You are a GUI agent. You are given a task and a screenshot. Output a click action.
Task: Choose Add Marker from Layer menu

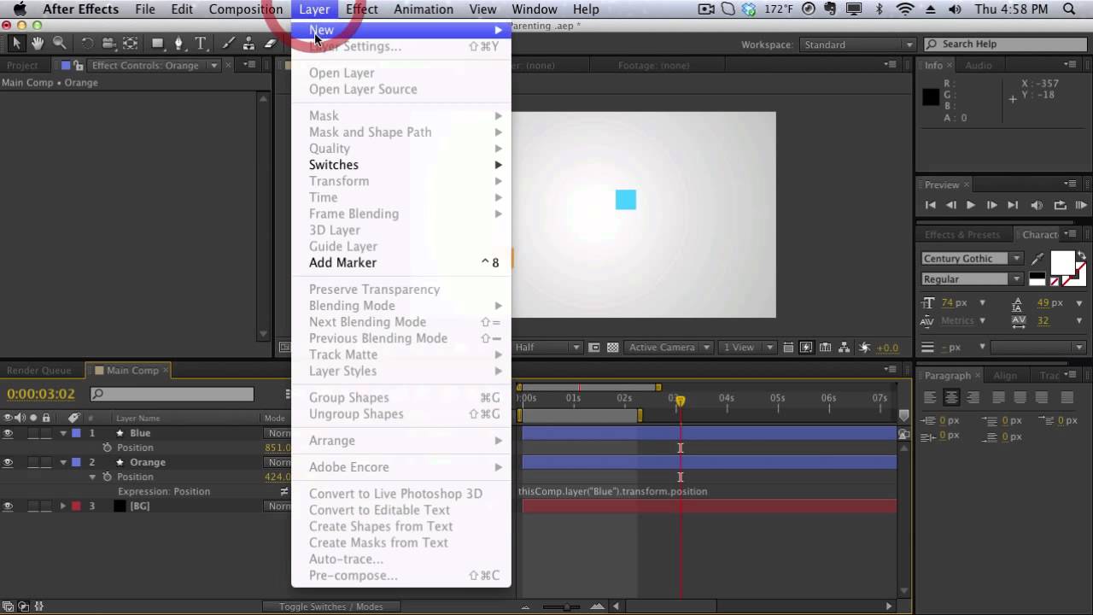pyautogui.click(x=401, y=263)
